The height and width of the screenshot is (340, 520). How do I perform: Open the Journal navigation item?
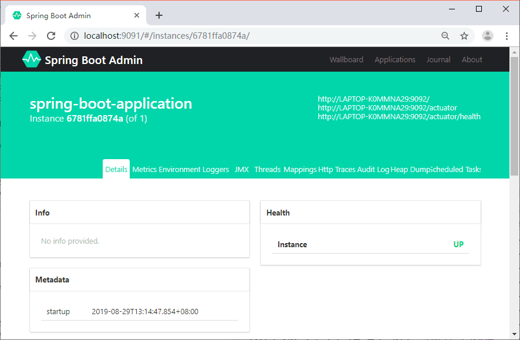coord(438,60)
